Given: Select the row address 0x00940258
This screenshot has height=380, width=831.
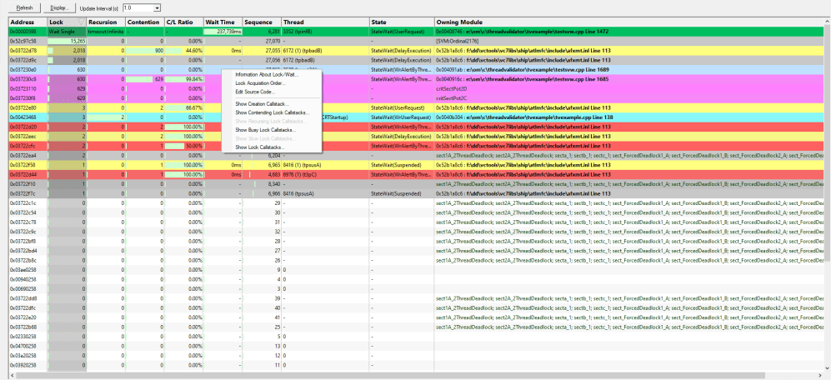Looking at the screenshot, I should tap(23, 279).
